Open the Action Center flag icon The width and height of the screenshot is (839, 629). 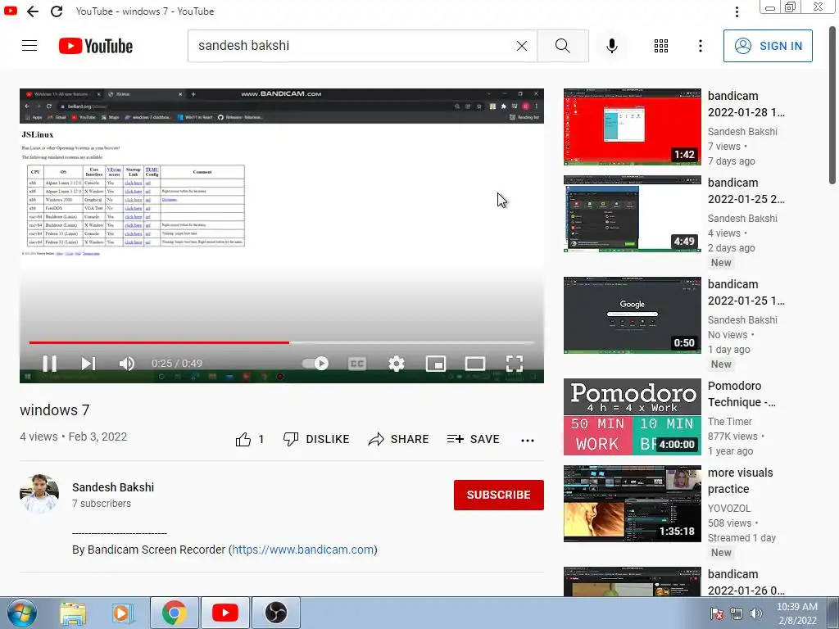point(717,613)
